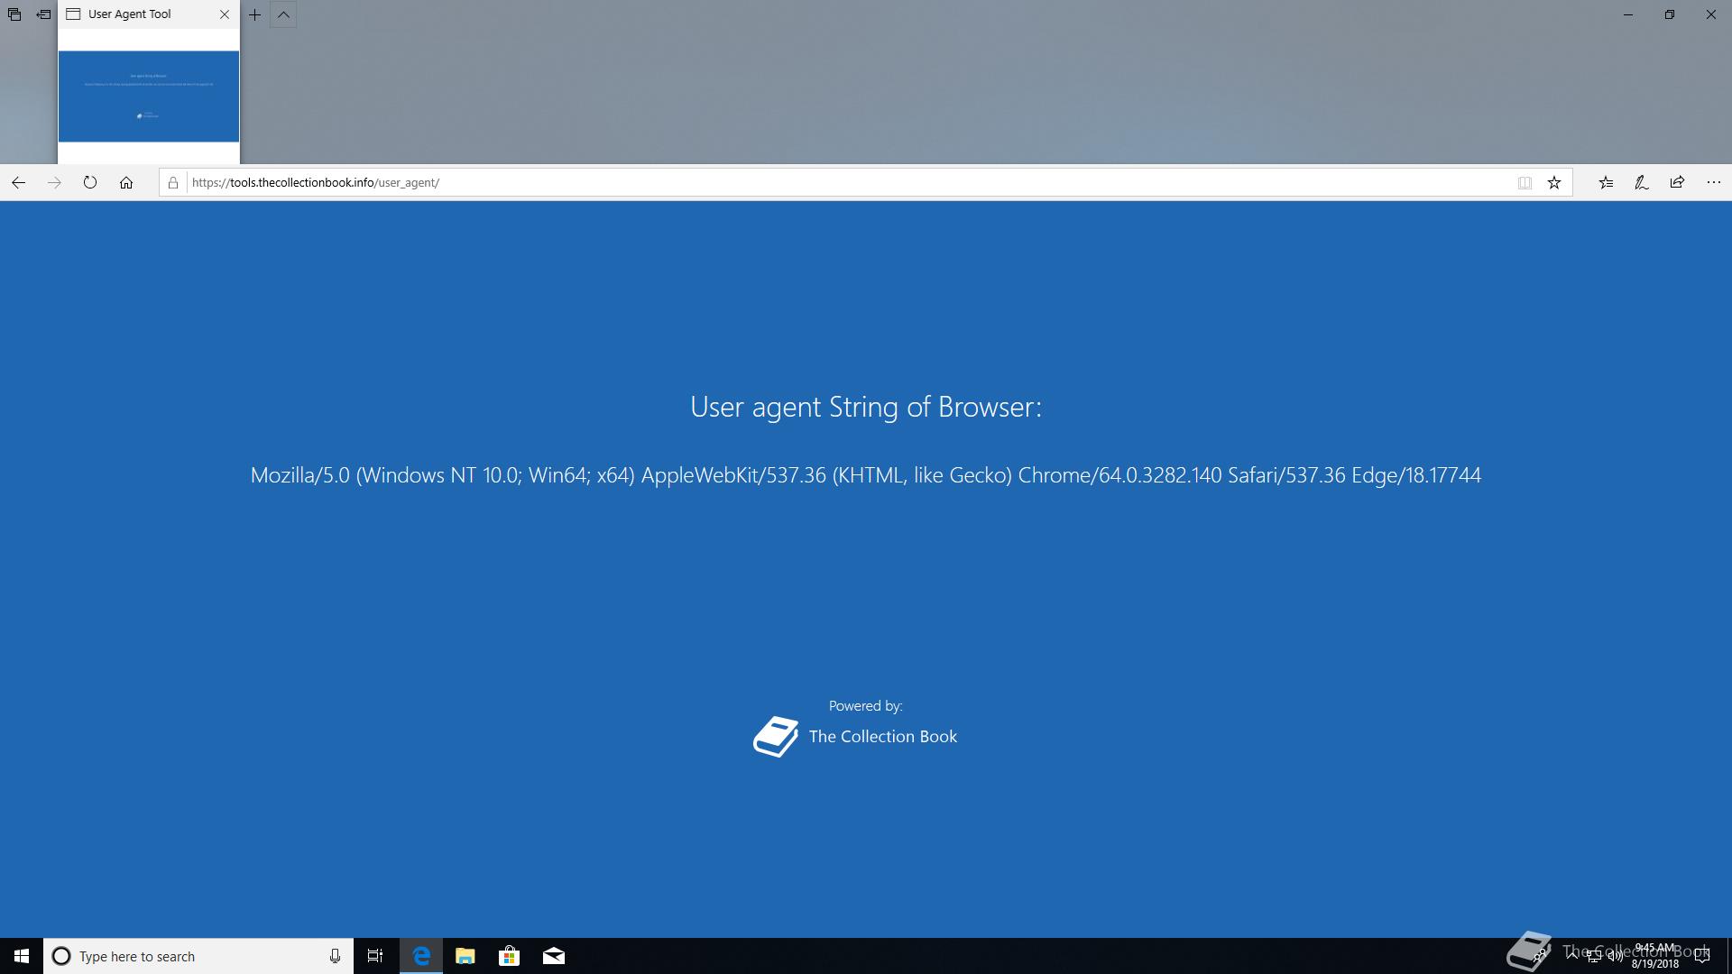
Task: Click The Collection Book link
Action: tap(881, 737)
